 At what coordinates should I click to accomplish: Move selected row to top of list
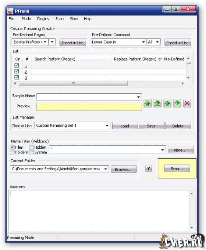click(x=148, y=103)
